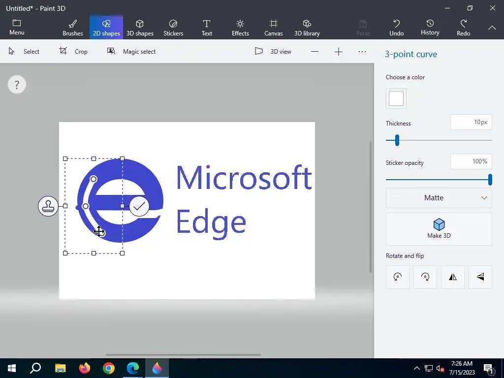
Task: Open the Menu folder icon
Action: (17, 28)
